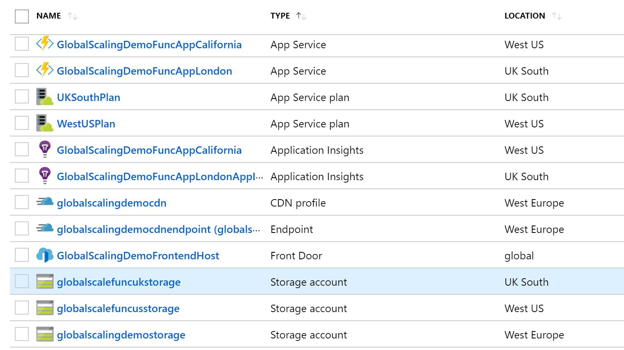Click the storage icon for globalscalefuncukstorage

(x=45, y=282)
